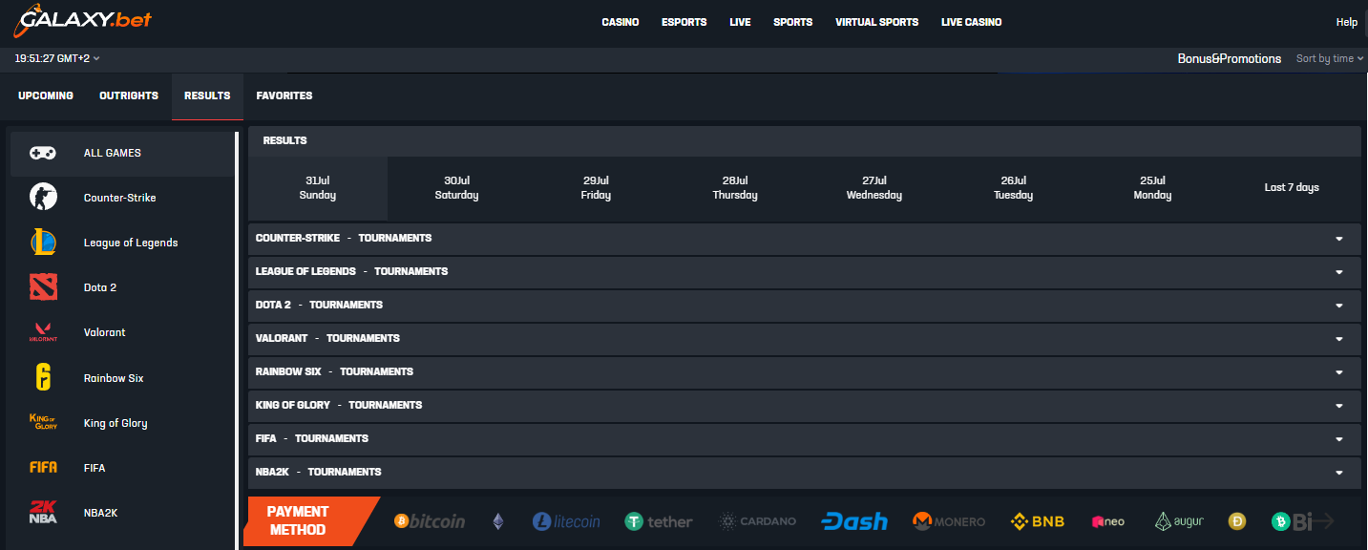Click the Ethereum payment icon
The image size is (1368, 550).
point(497,521)
